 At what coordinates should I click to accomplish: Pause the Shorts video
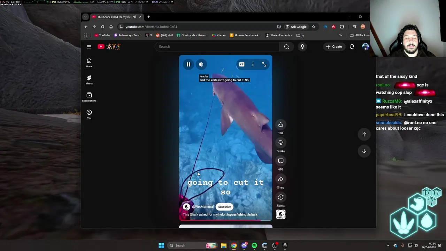pyautogui.click(x=188, y=64)
